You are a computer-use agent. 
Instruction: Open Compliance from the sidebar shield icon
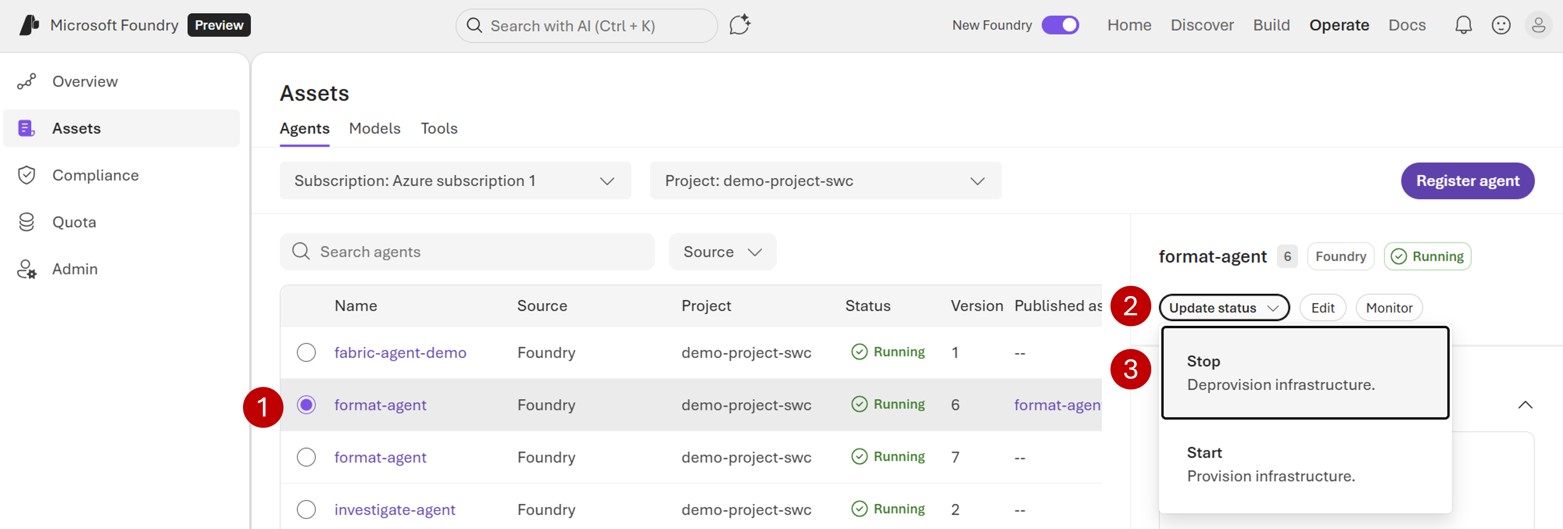tap(27, 175)
